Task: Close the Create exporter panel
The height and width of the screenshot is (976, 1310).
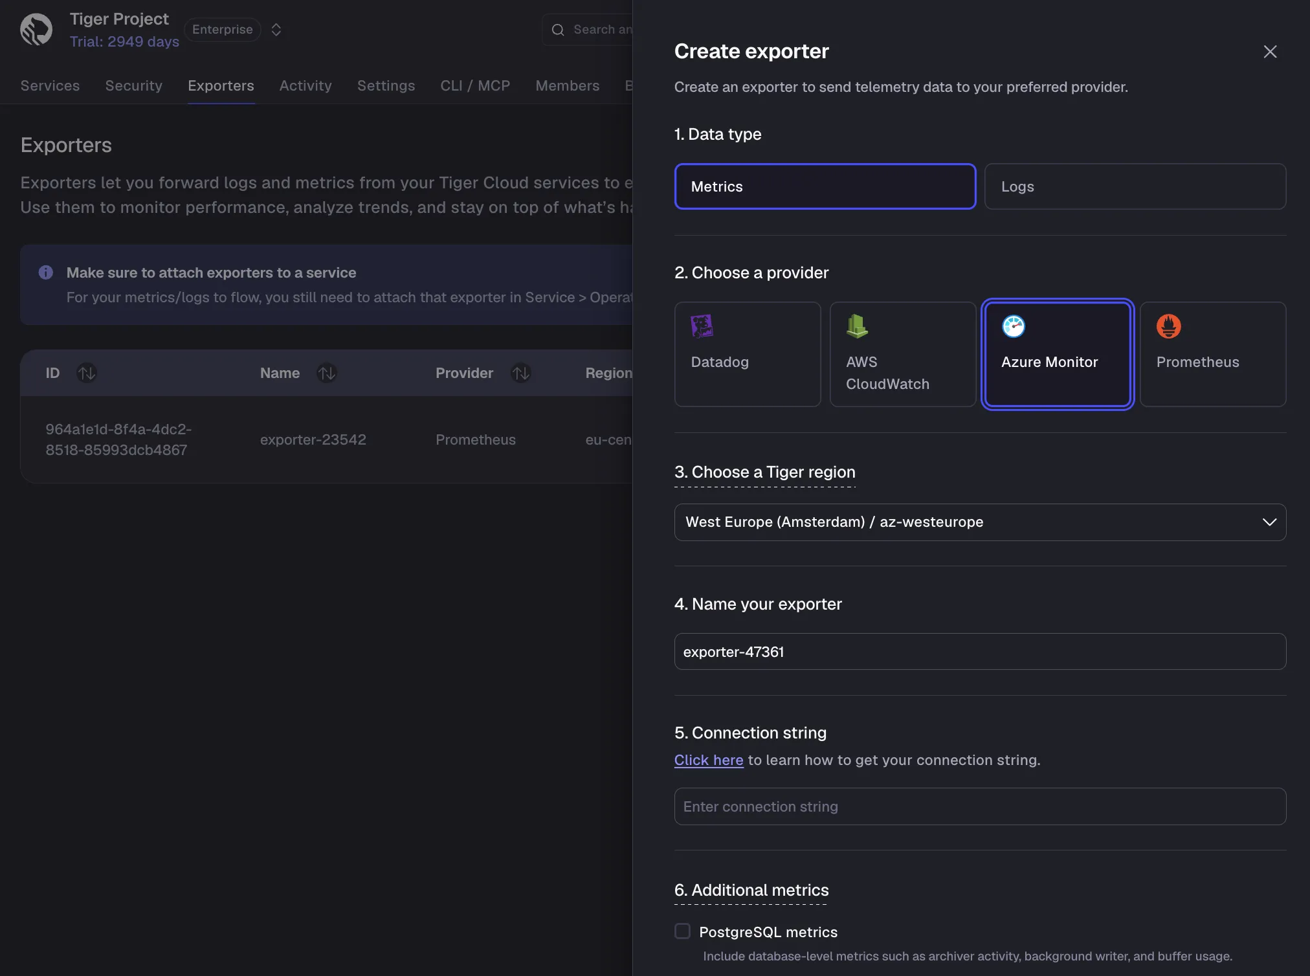Action: pyautogui.click(x=1270, y=52)
